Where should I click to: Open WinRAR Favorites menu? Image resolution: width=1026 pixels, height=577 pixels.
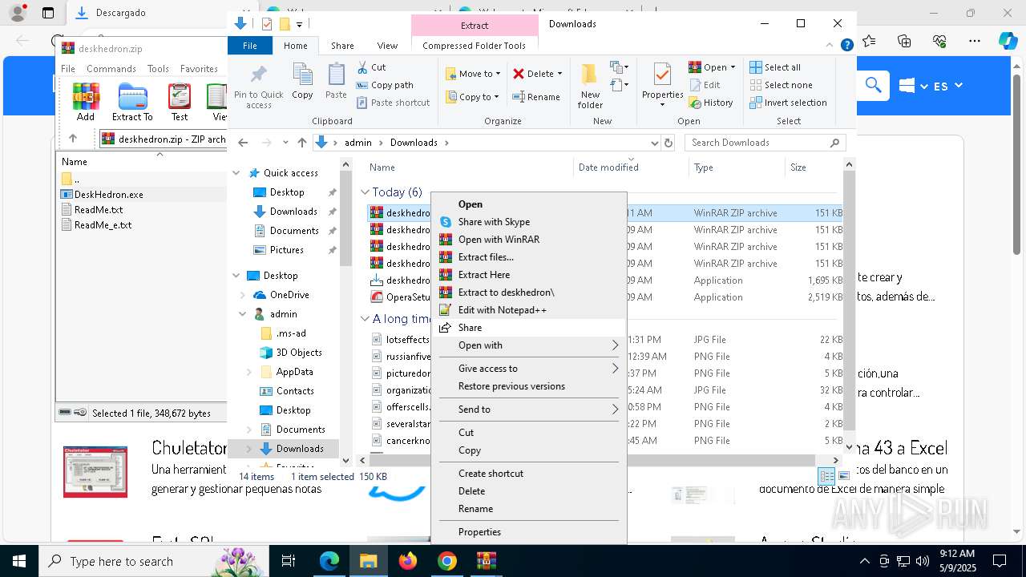199,69
